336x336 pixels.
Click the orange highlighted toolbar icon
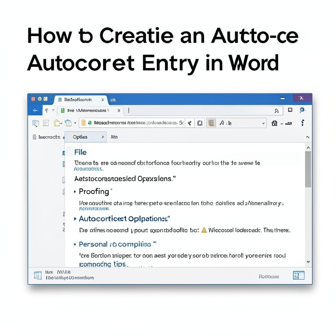point(211,123)
